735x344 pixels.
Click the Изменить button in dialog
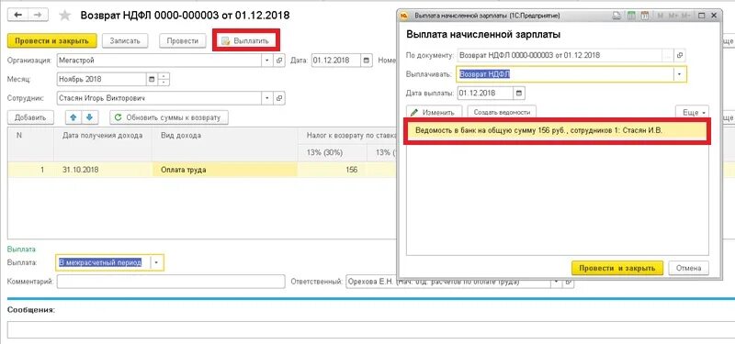point(434,112)
